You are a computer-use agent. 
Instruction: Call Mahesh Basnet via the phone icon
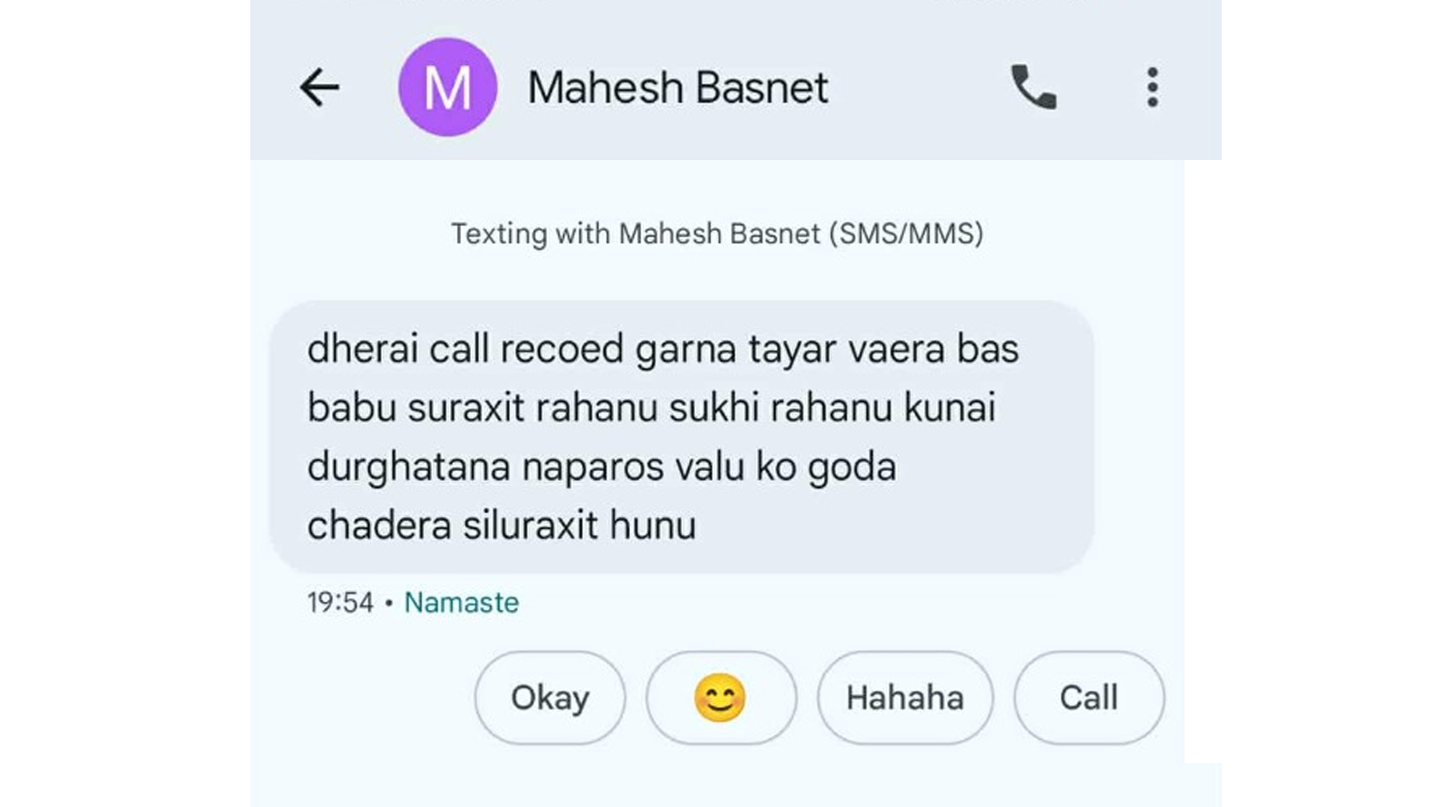[x=1034, y=87]
